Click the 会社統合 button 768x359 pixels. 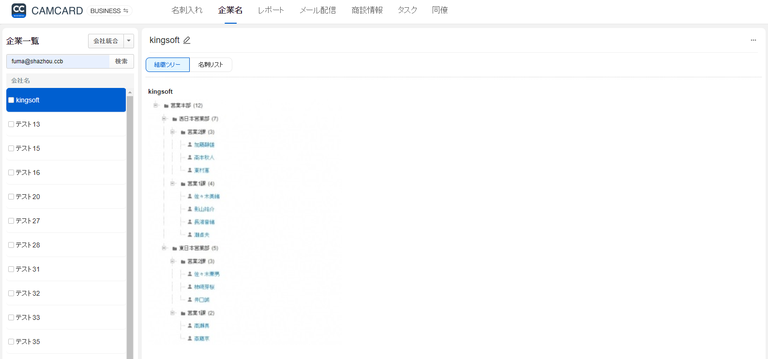[106, 41]
